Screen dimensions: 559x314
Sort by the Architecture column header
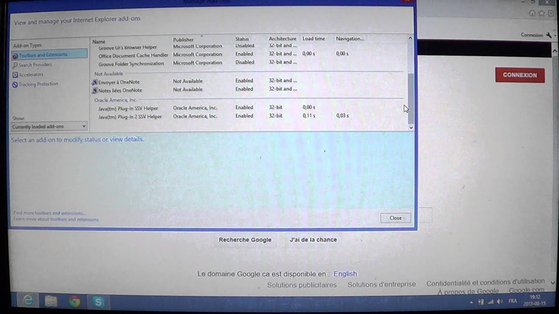coord(282,38)
